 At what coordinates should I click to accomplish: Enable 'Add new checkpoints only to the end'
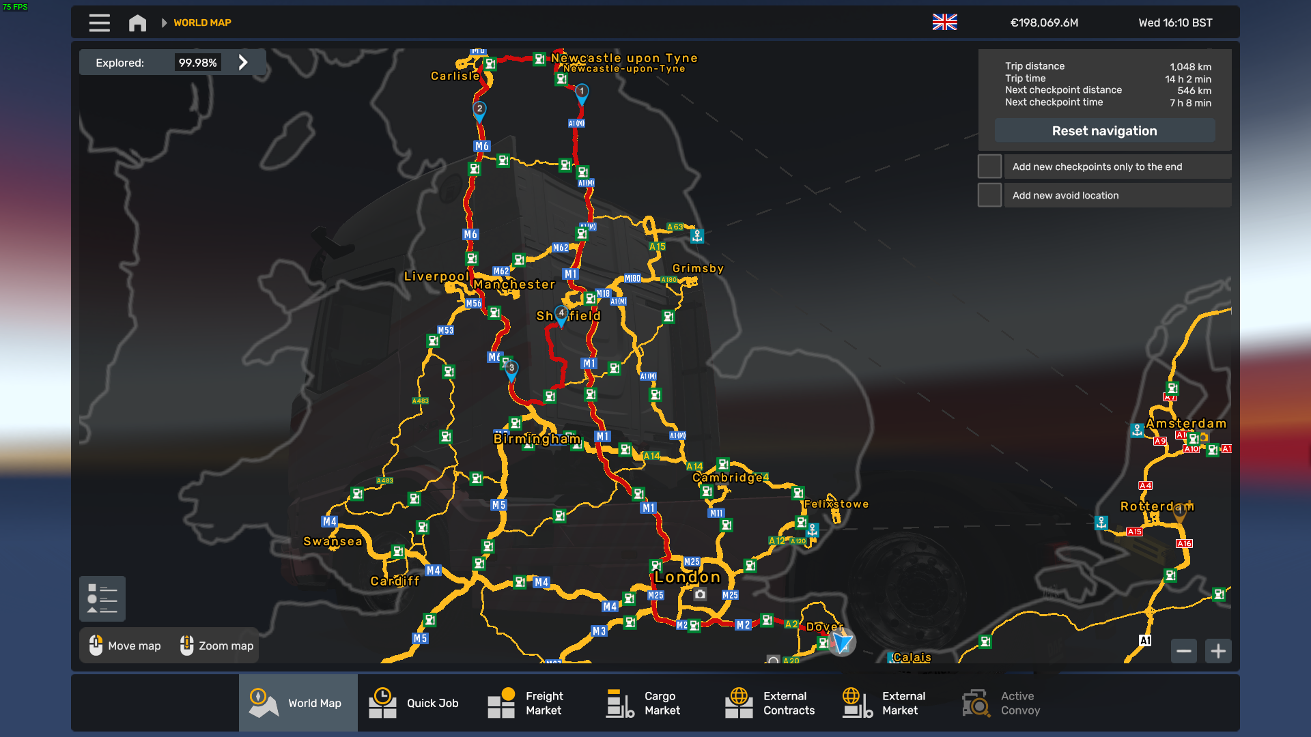tap(989, 167)
